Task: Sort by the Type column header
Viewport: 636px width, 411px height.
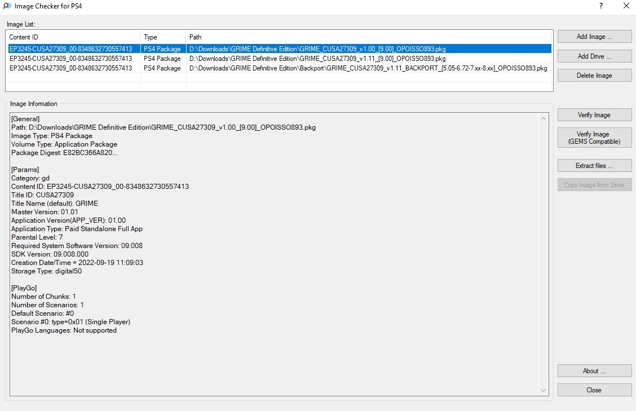Action: tap(163, 37)
